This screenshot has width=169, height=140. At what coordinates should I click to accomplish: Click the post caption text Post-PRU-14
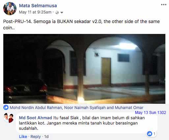17,21
